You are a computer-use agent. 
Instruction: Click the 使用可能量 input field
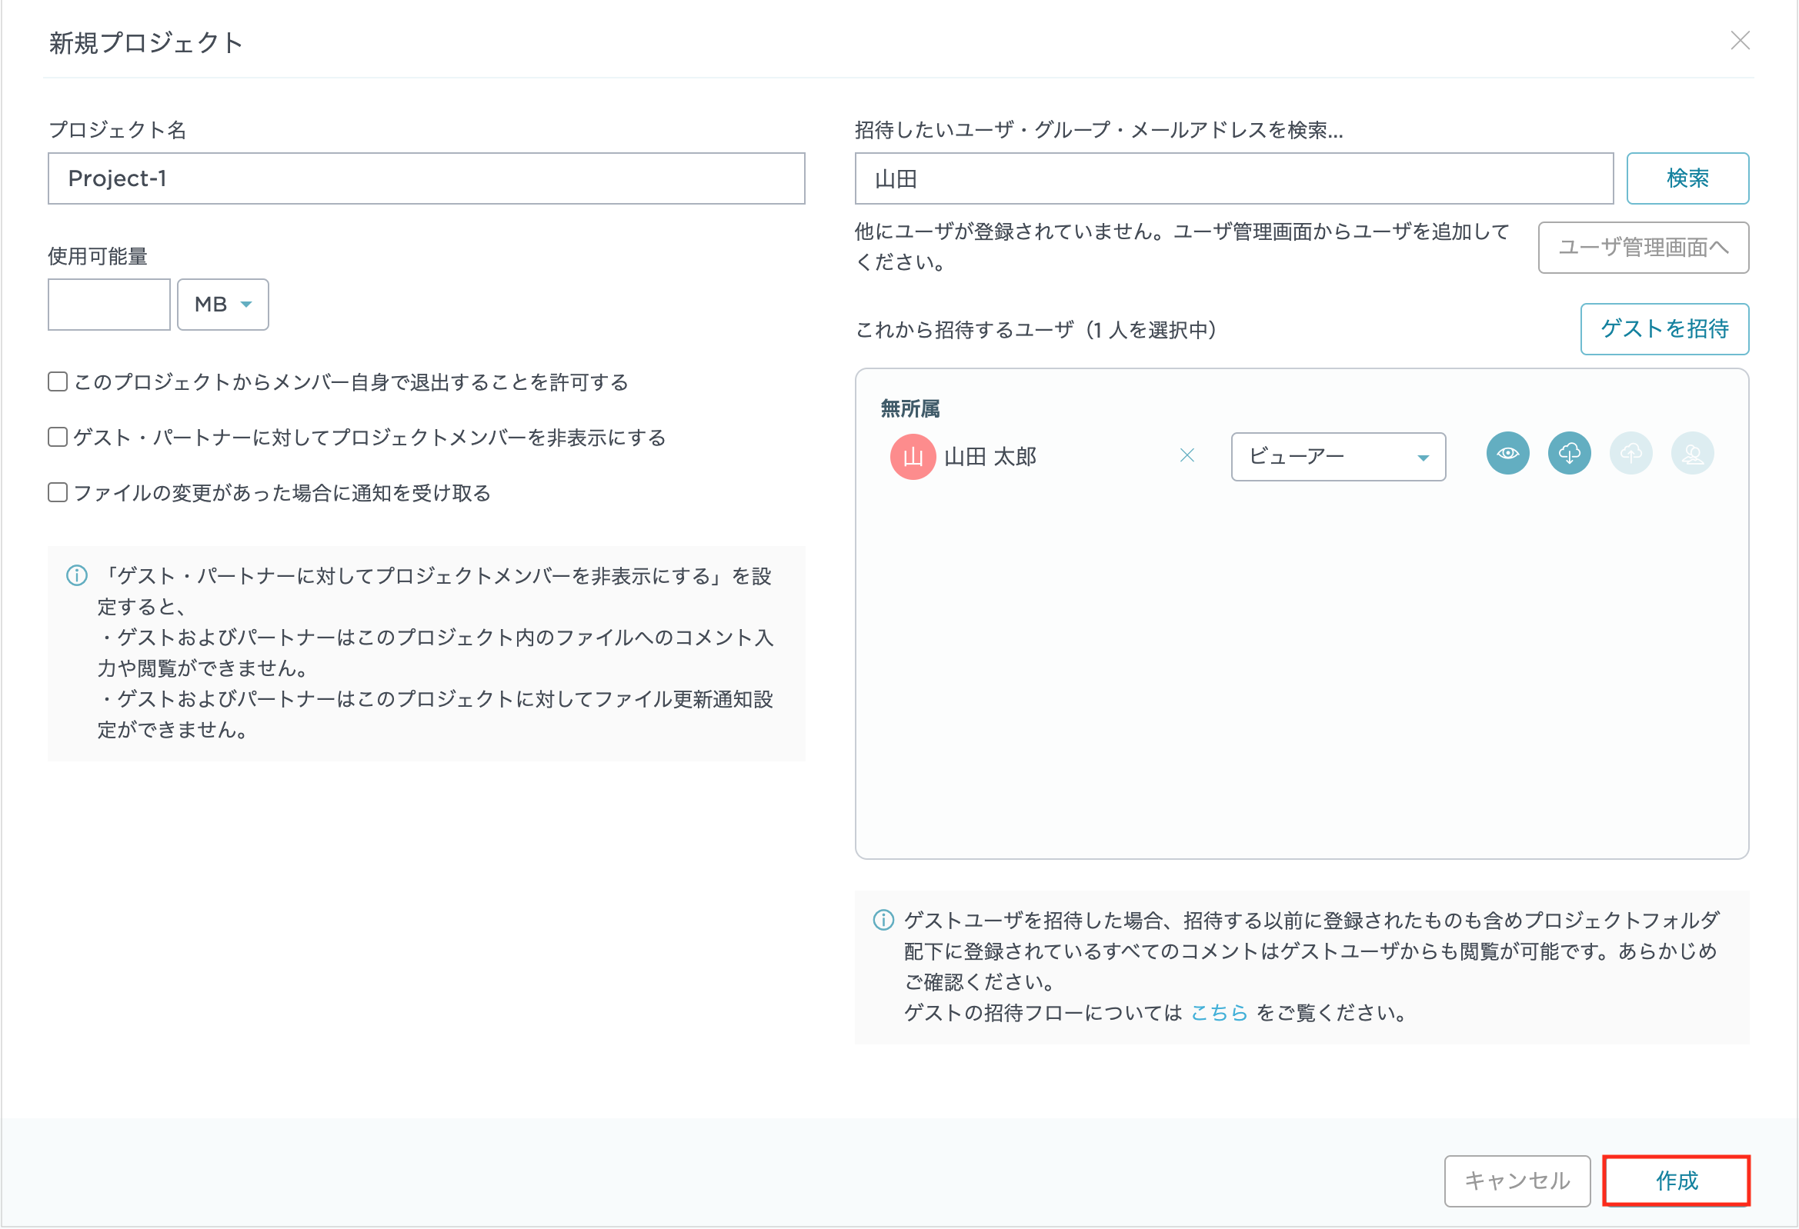pos(109,304)
